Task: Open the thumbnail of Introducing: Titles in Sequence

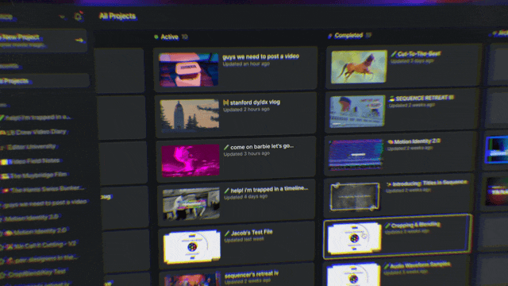Action: [355, 196]
